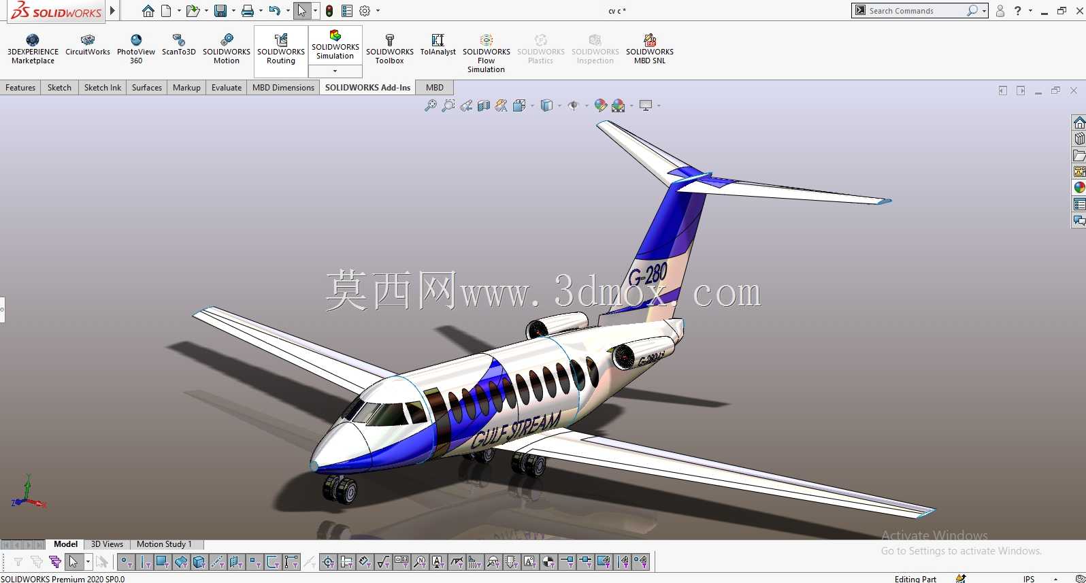Undo the last action

274,11
